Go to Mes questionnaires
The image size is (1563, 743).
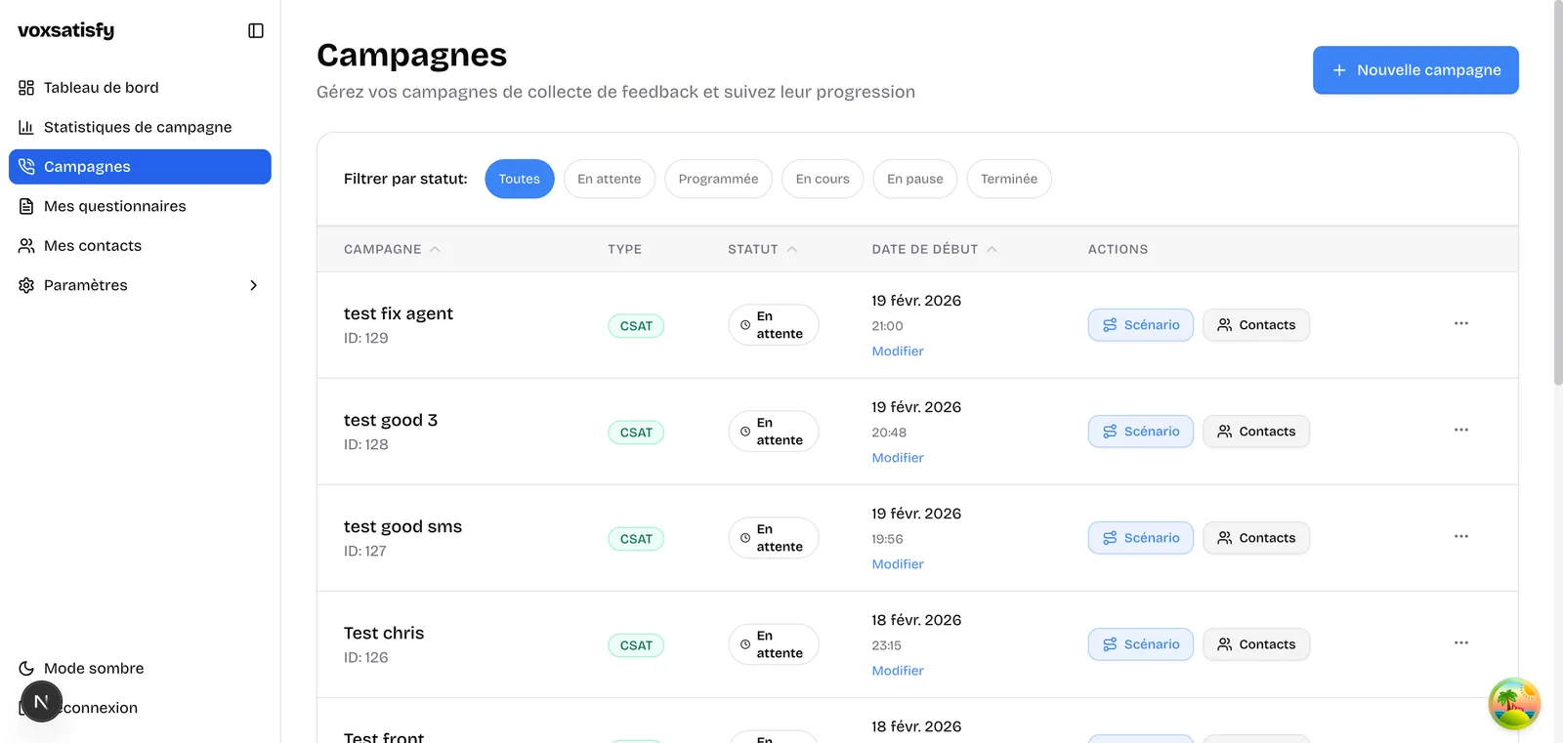(140, 206)
